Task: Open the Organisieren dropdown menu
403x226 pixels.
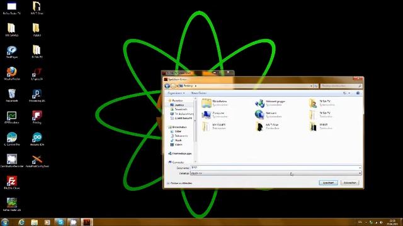Action: point(176,93)
